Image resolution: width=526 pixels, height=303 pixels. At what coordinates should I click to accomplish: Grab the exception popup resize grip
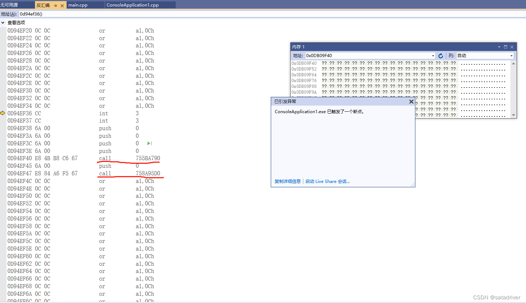coord(412,184)
